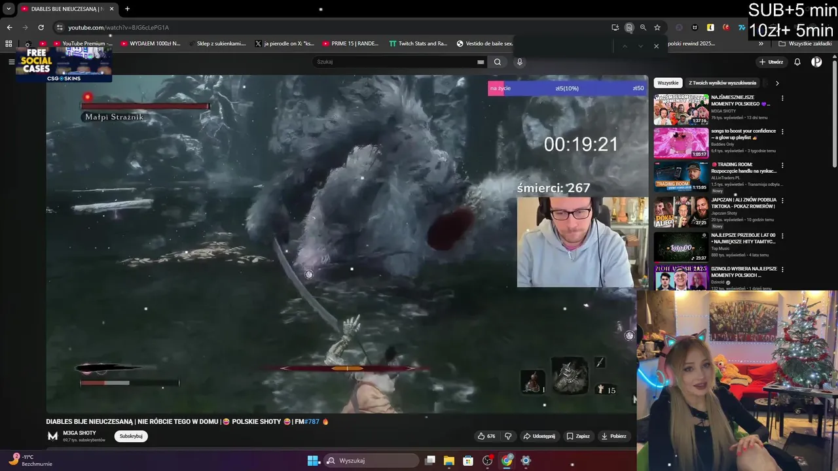Open Microsoft Store from the taskbar
This screenshot has height=471, width=838.
468,461
